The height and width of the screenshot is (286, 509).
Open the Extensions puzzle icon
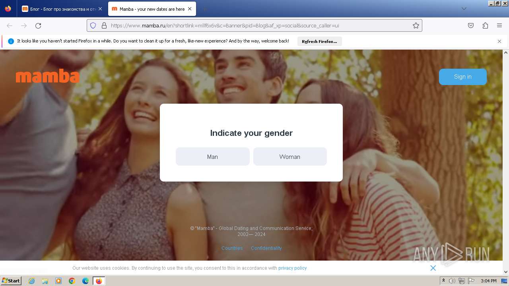point(485,25)
